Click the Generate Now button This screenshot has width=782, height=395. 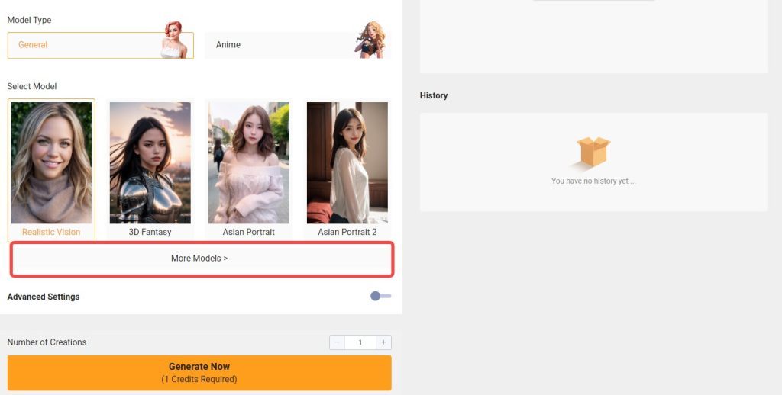tap(199, 373)
